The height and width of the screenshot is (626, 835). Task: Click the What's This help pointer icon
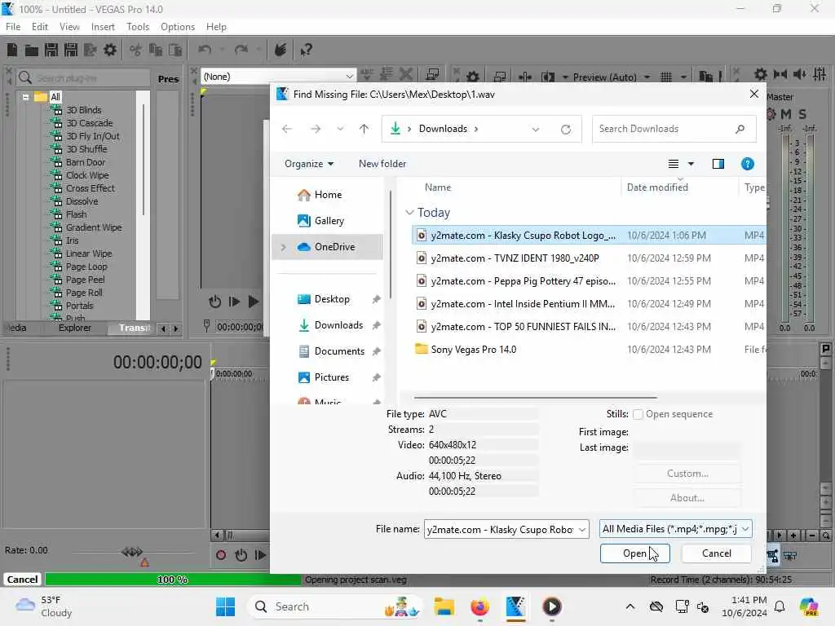click(x=306, y=50)
